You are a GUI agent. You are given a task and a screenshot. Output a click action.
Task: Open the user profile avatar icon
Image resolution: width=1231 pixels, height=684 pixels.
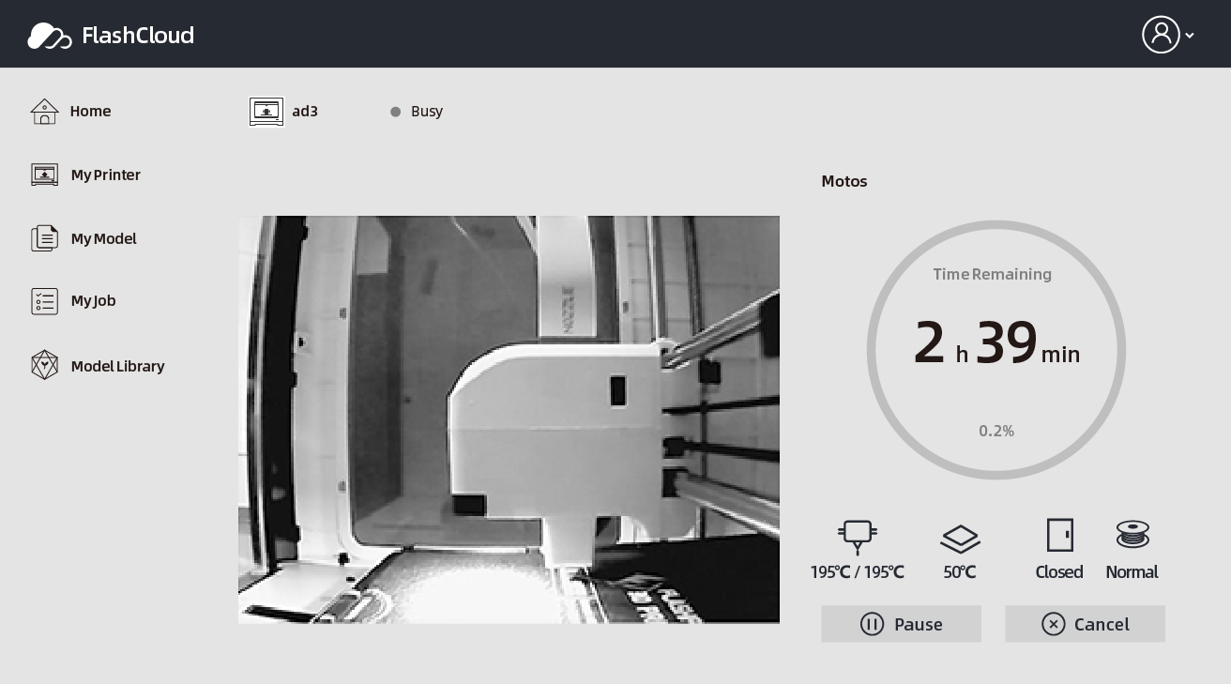1162,35
